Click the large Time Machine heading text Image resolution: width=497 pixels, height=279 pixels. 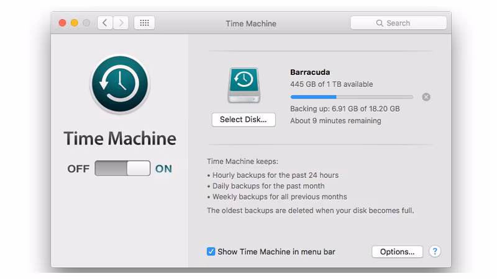click(120, 138)
